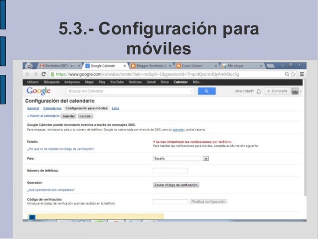Open Noticias in Google bar
Viewport: 318px width, 239px height.
pyautogui.click(x=135, y=82)
